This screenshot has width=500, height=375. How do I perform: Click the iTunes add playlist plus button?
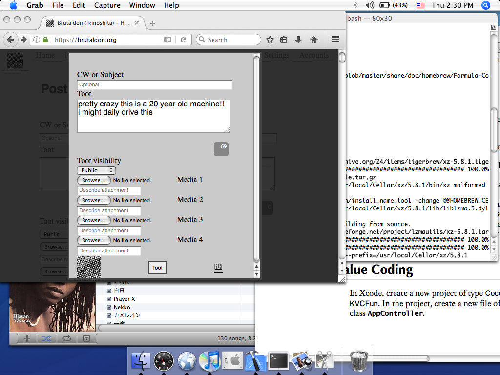27,338
